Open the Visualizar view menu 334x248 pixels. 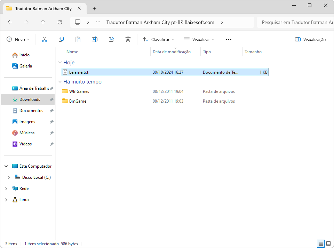click(x=199, y=40)
